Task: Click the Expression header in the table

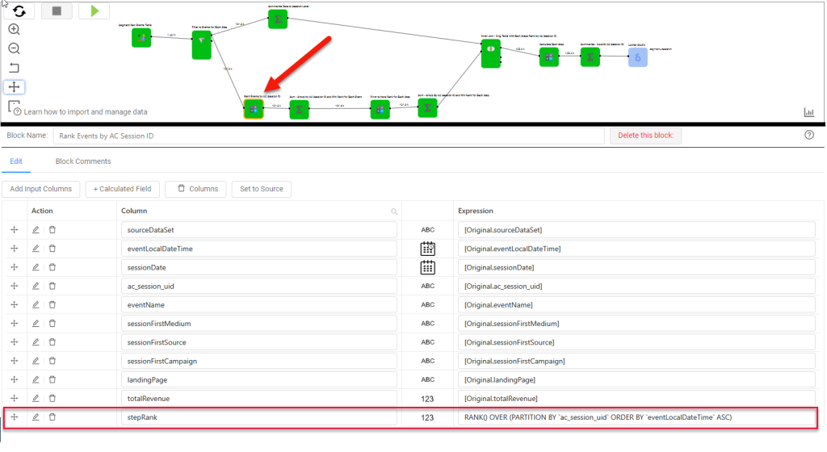Action: [x=475, y=211]
